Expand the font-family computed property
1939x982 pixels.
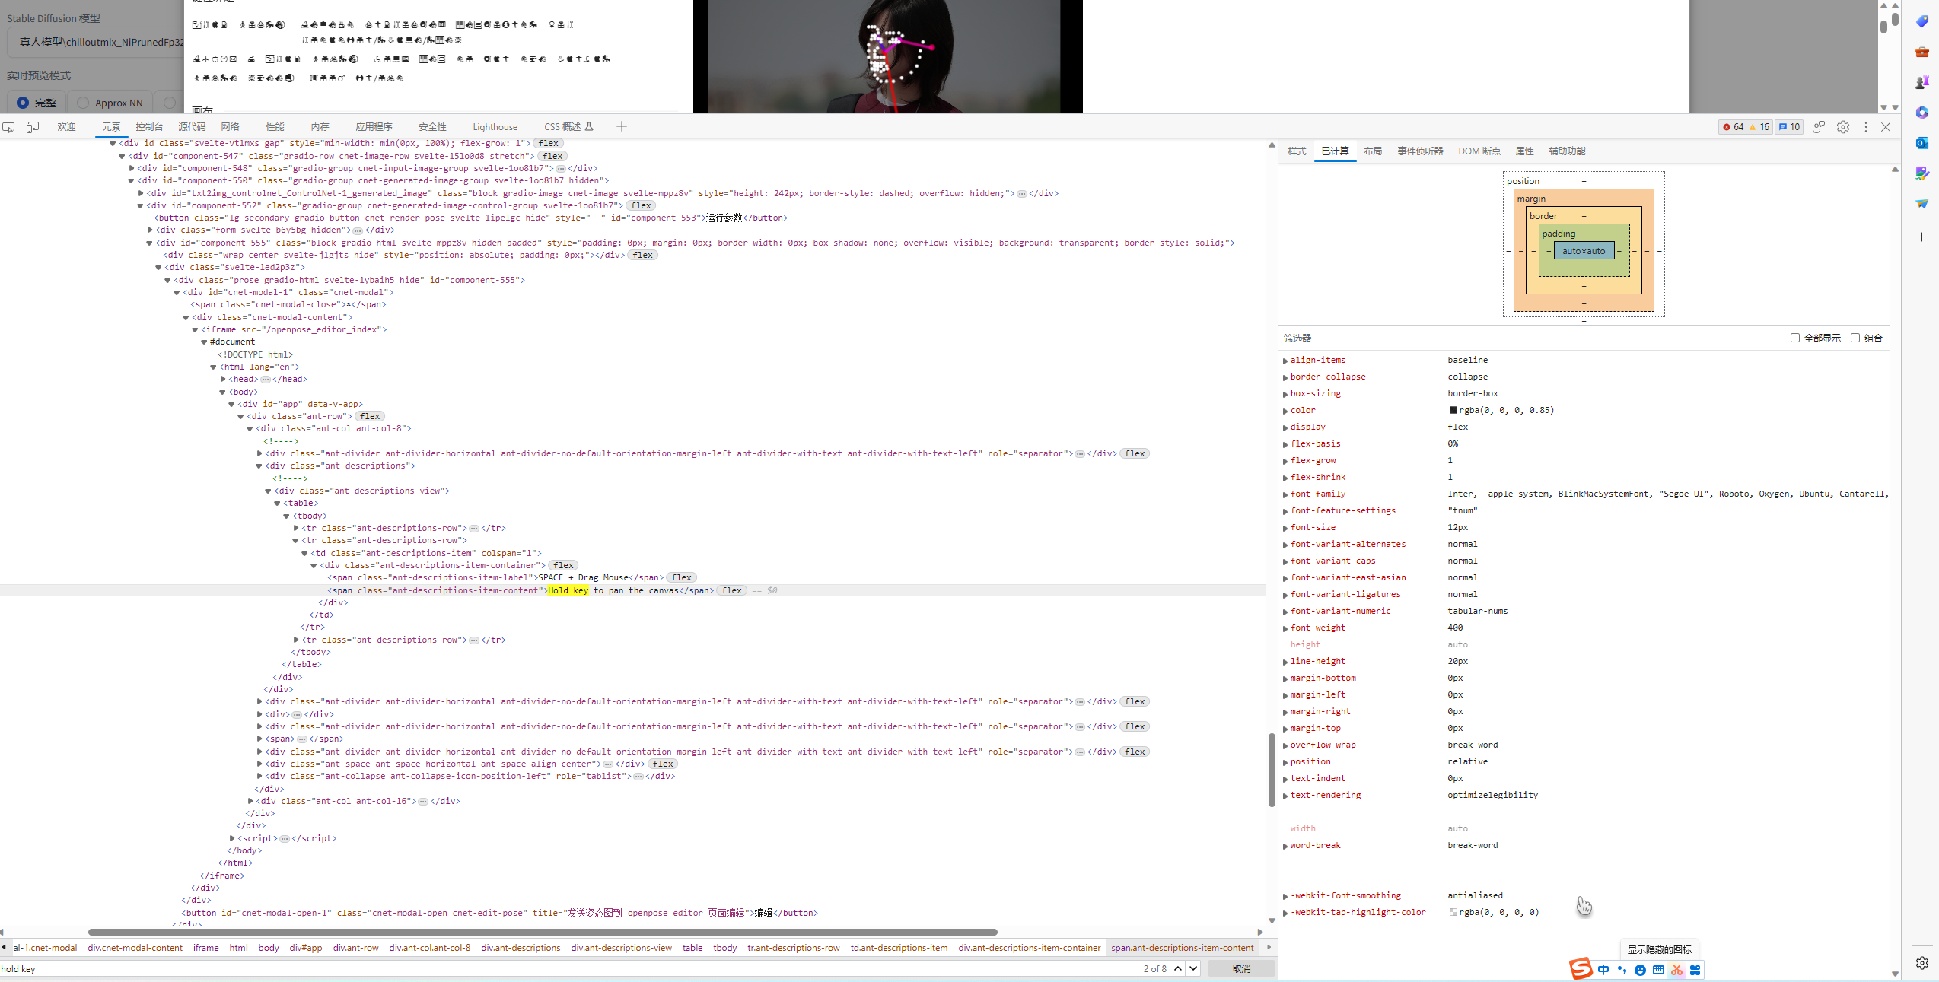tap(1286, 494)
